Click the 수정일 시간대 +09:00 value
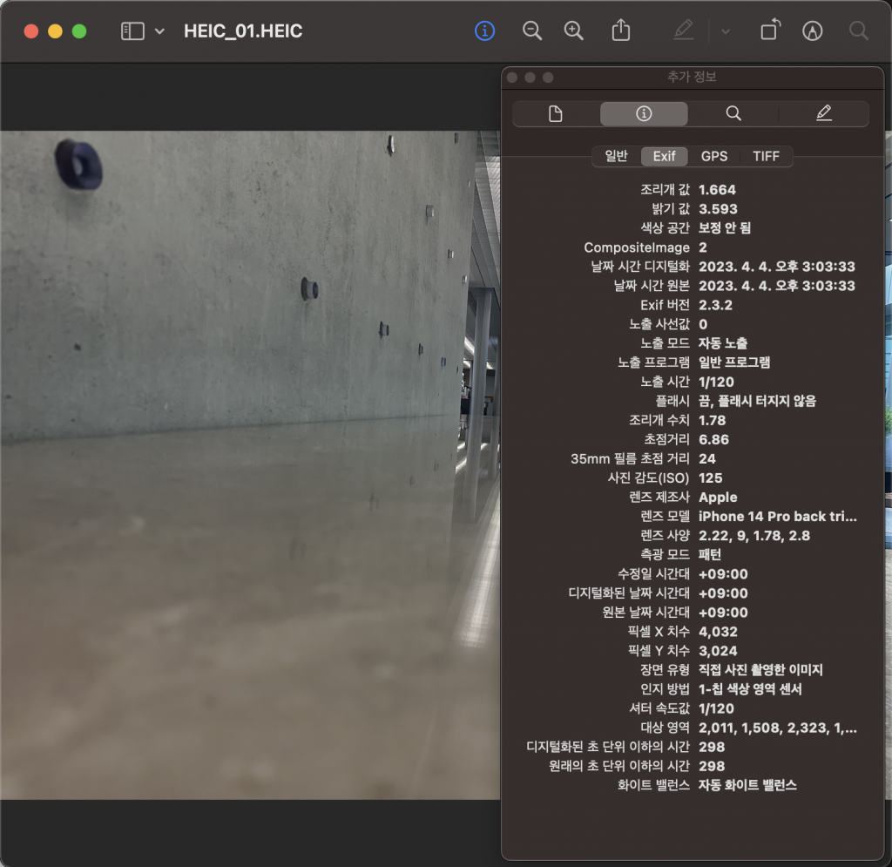 point(722,574)
